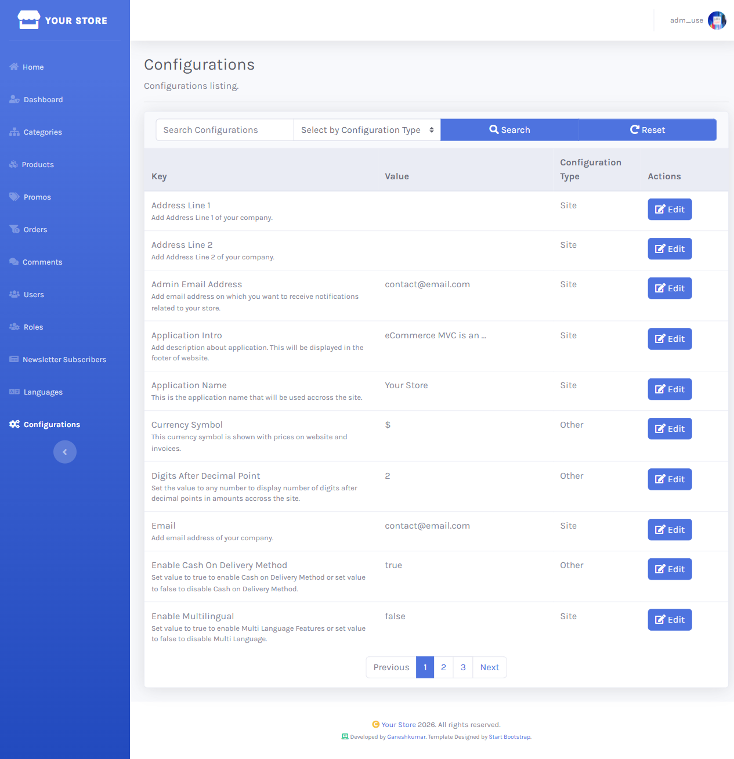Screen dimensions: 734x759
Task: Edit the Address Line 1 configuration
Action: [670, 209]
